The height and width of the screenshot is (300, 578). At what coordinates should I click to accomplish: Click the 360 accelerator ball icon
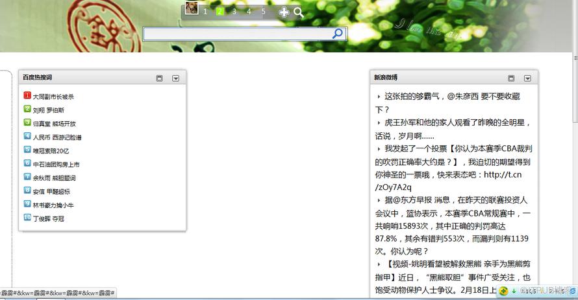tap(503, 291)
